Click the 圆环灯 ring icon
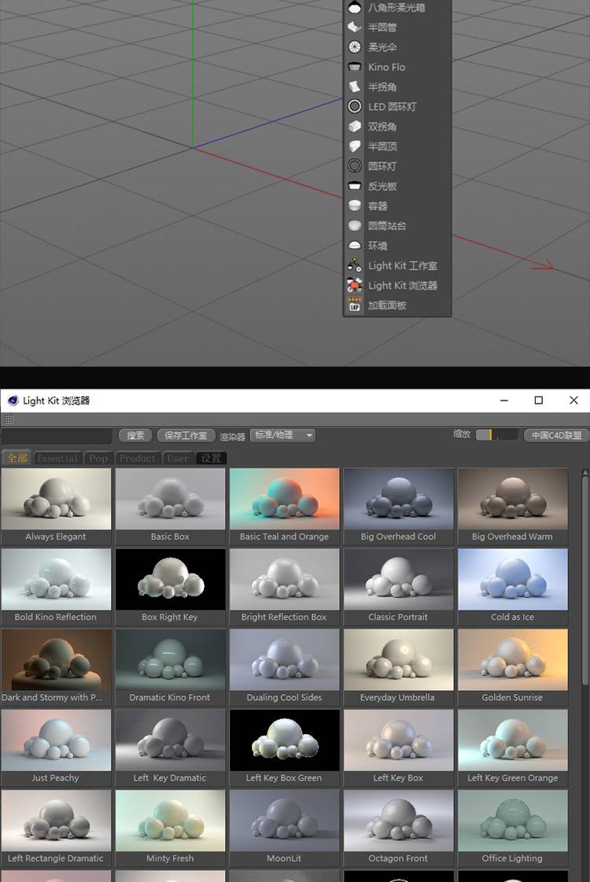 point(354,166)
